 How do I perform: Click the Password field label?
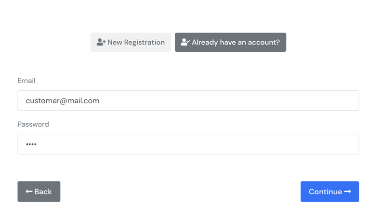point(33,124)
